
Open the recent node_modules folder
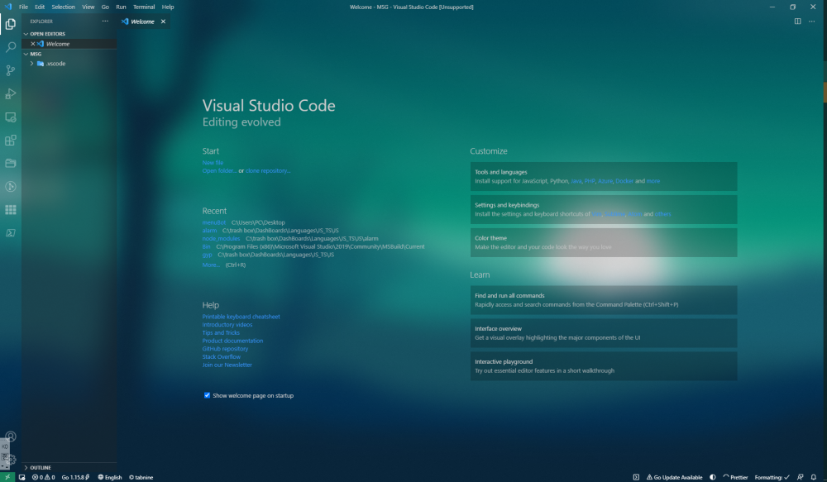221,238
